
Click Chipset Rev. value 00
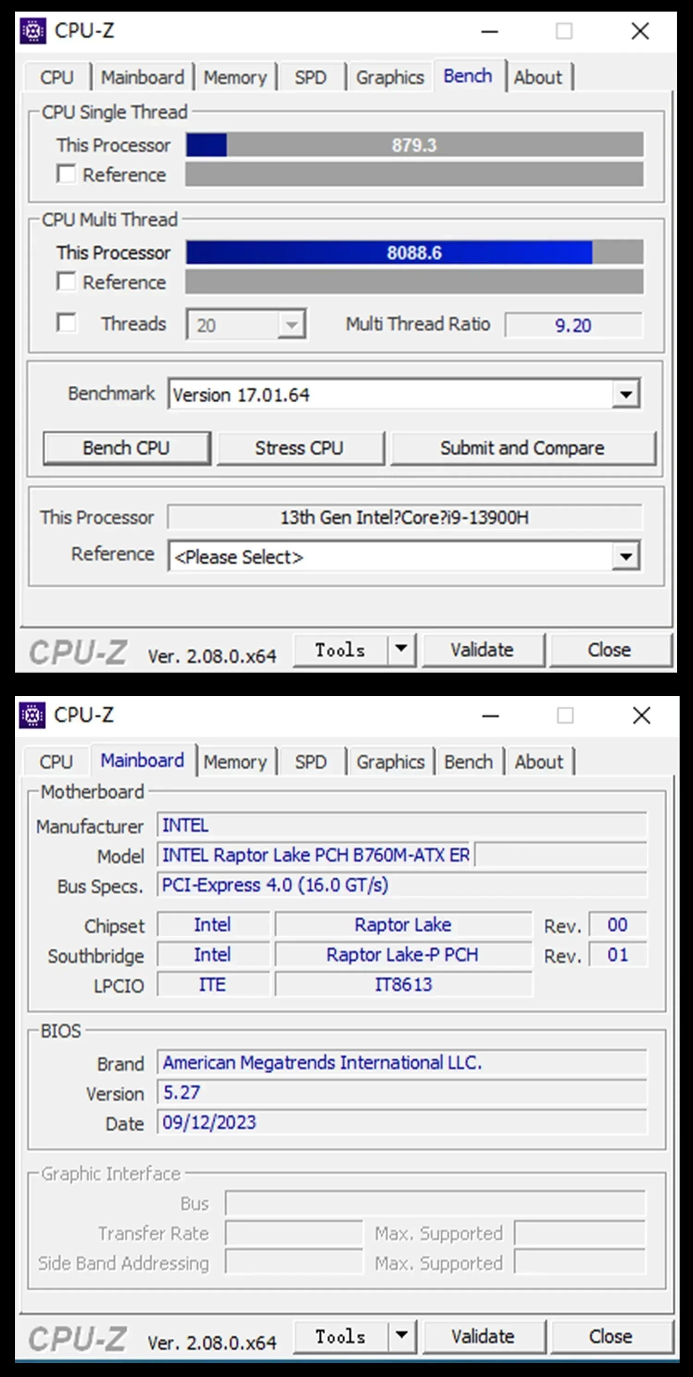click(618, 925)
